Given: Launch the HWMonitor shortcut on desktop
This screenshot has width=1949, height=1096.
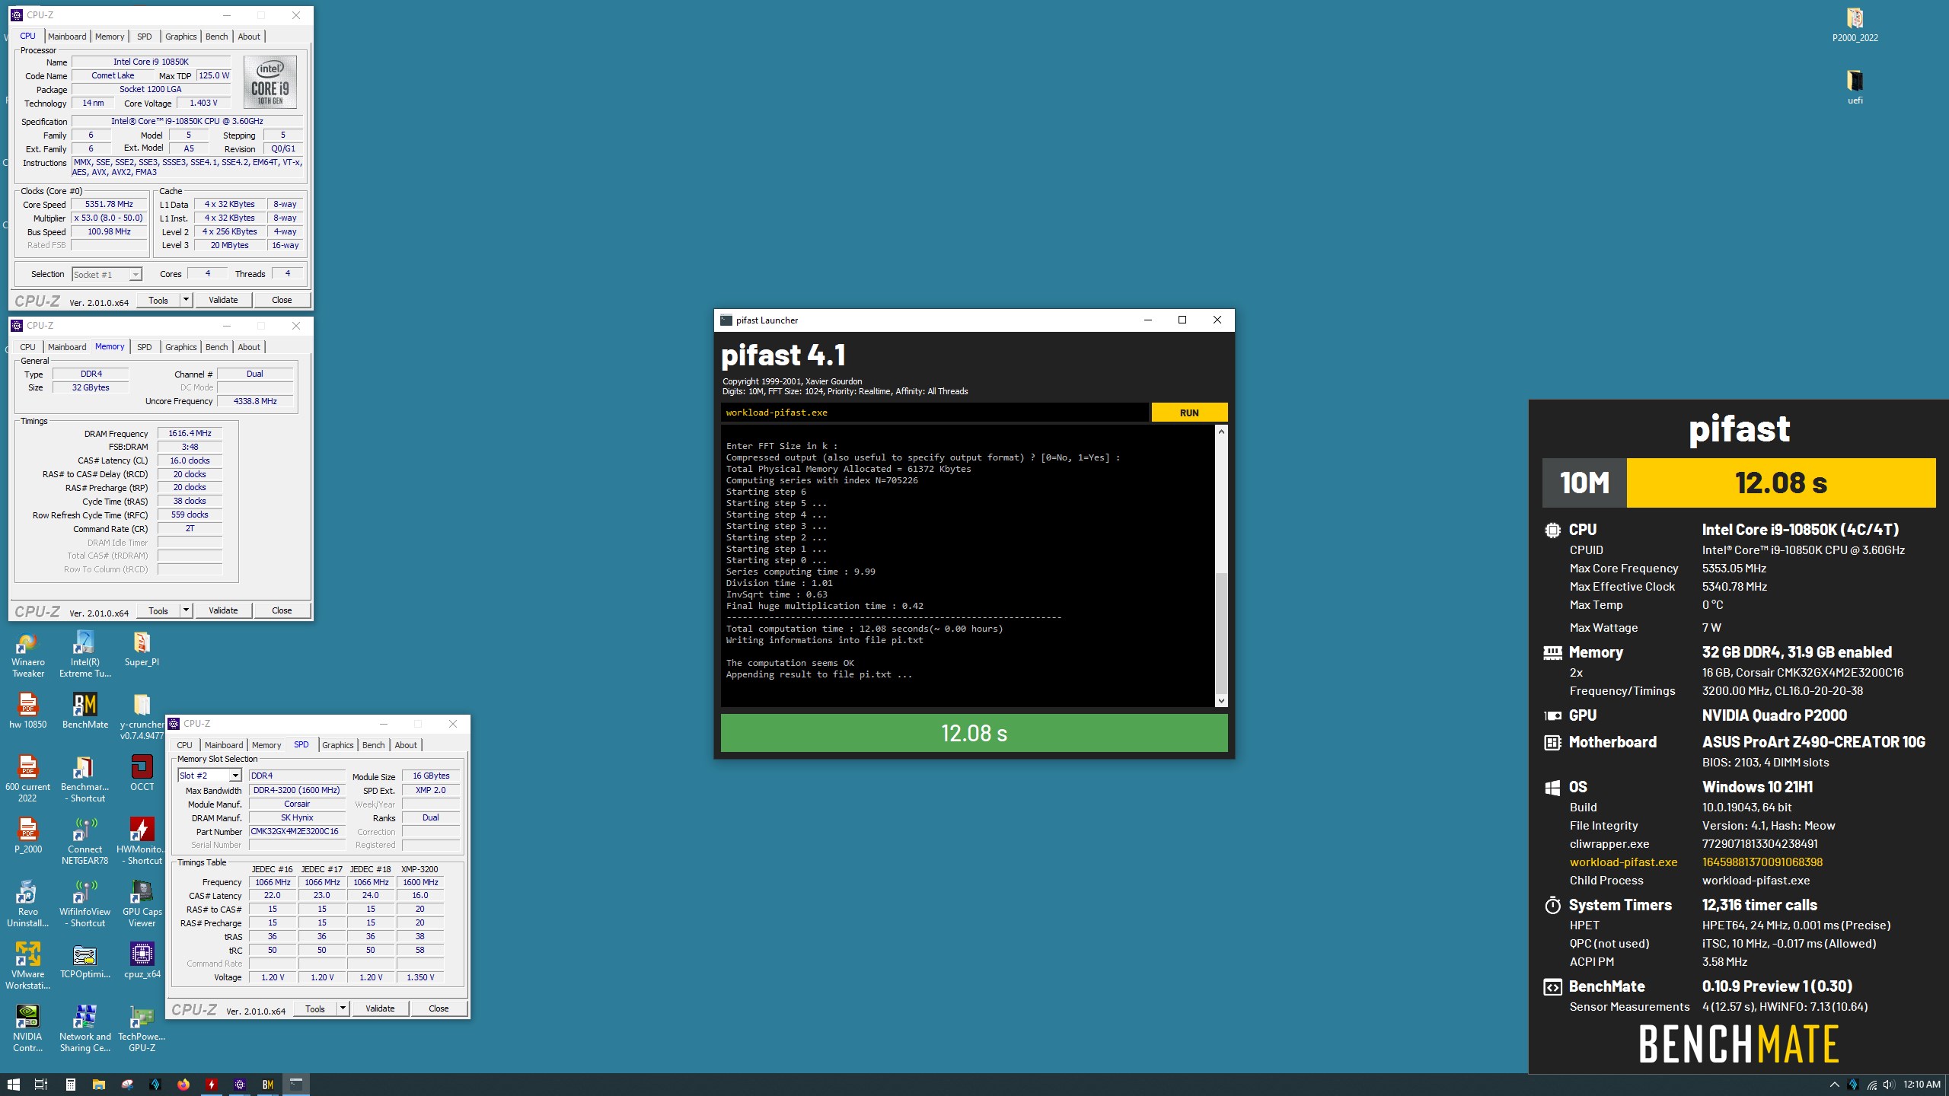Looking at the screenshot, I should (x=142, y=841).
